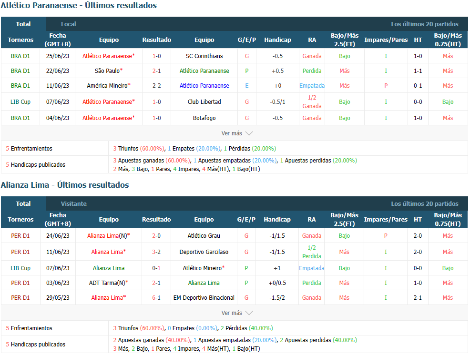This screenshot has width=470, height=355.
Task: Click handicap -0.5/1 in Club Libertad row
Action: tap(277, 102)
